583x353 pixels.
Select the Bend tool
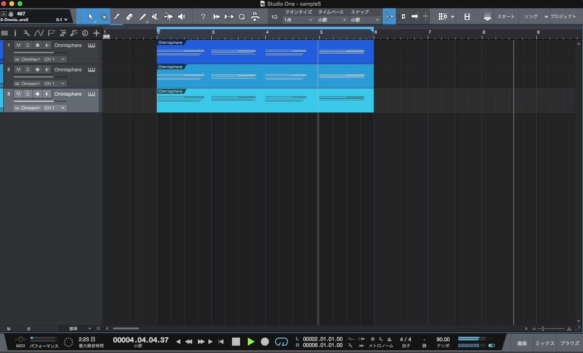coord(168,17)
